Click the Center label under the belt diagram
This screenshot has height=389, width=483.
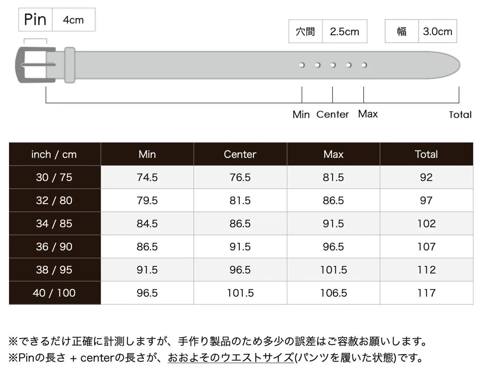[x=332, y=114]
